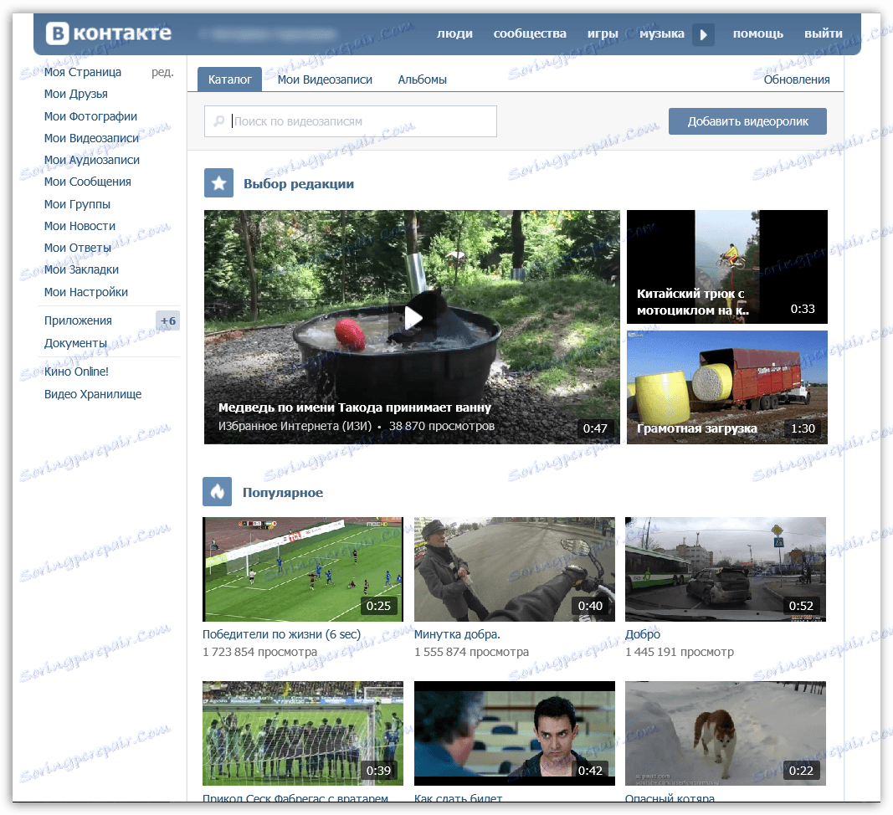The height and width of the screenshot is (815, 893).
Task: Click the Минутка добра. video title
Action: tap(457, 634)
